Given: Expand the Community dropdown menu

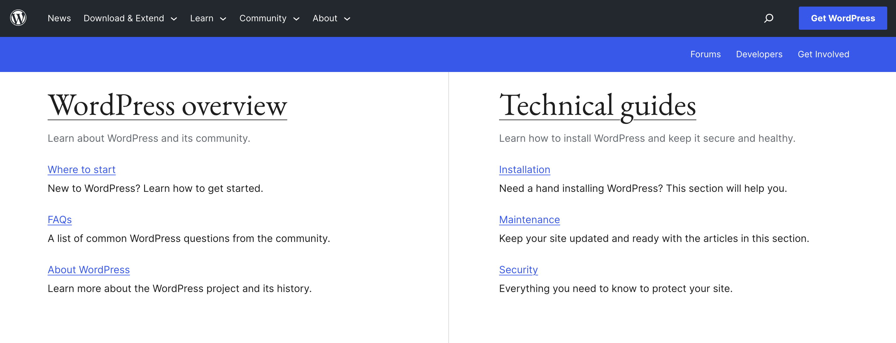Looking at the screenshot, I should coord(263,18).
